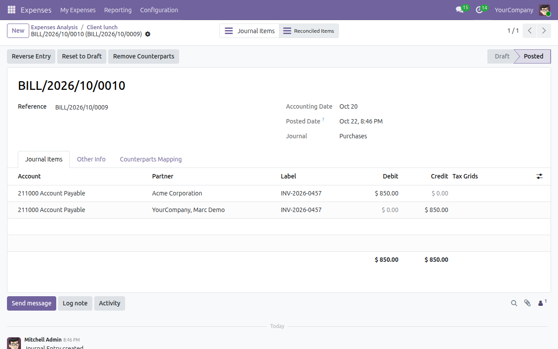Switch to the Journal Items tab
The width and height of the screenshot is (558, 349).
pos(44,159)
